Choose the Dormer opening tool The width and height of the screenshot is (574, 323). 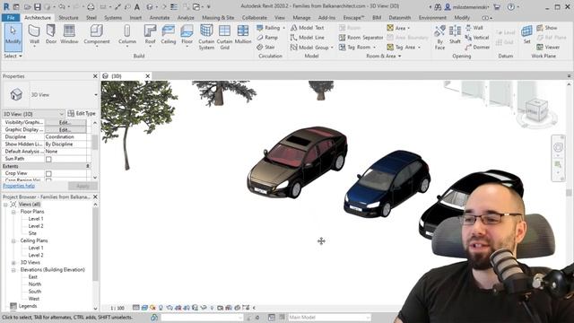coord(477,48)
